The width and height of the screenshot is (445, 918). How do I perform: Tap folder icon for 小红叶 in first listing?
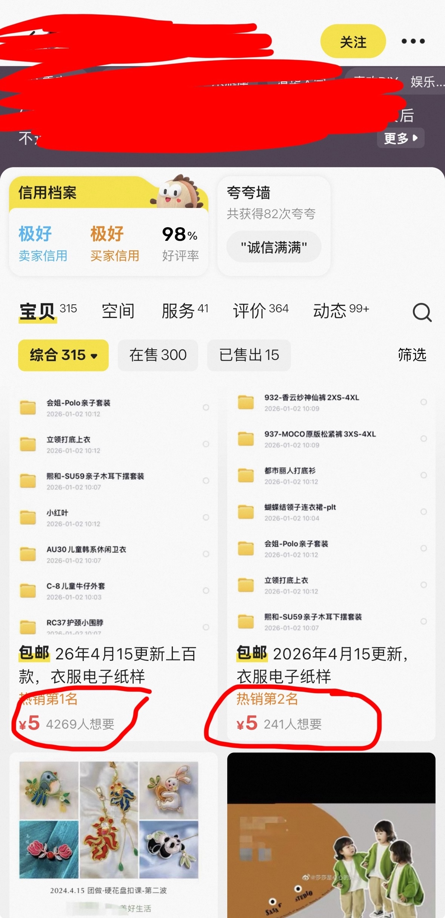coord(28,518)
